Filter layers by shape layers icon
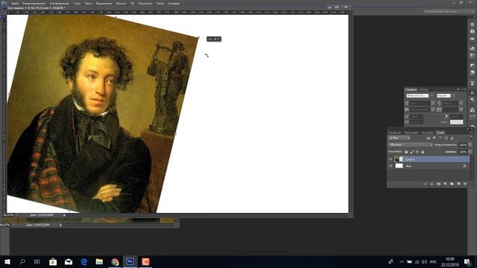The width and height of the screenshot is (477, 268). (x=446, y=138)
